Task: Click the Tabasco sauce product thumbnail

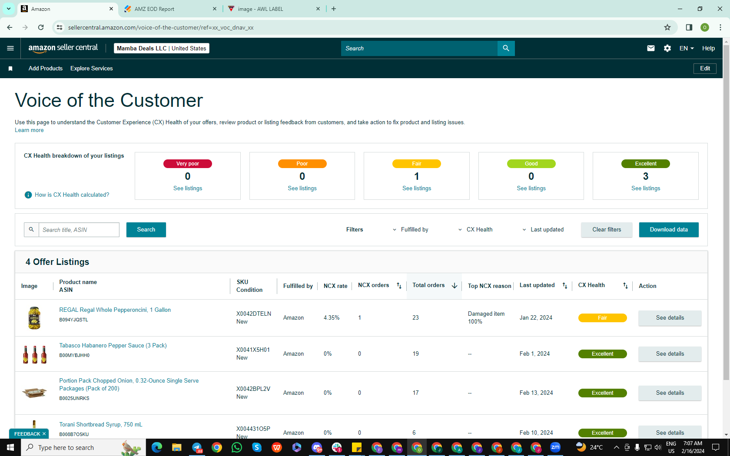Action: tap(35, 354)
